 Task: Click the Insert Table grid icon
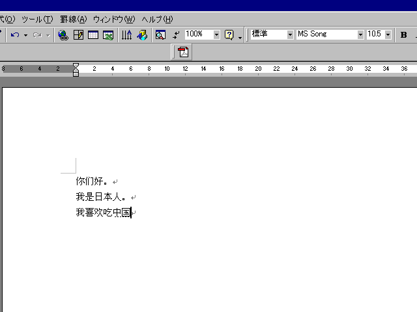point(93,34)
